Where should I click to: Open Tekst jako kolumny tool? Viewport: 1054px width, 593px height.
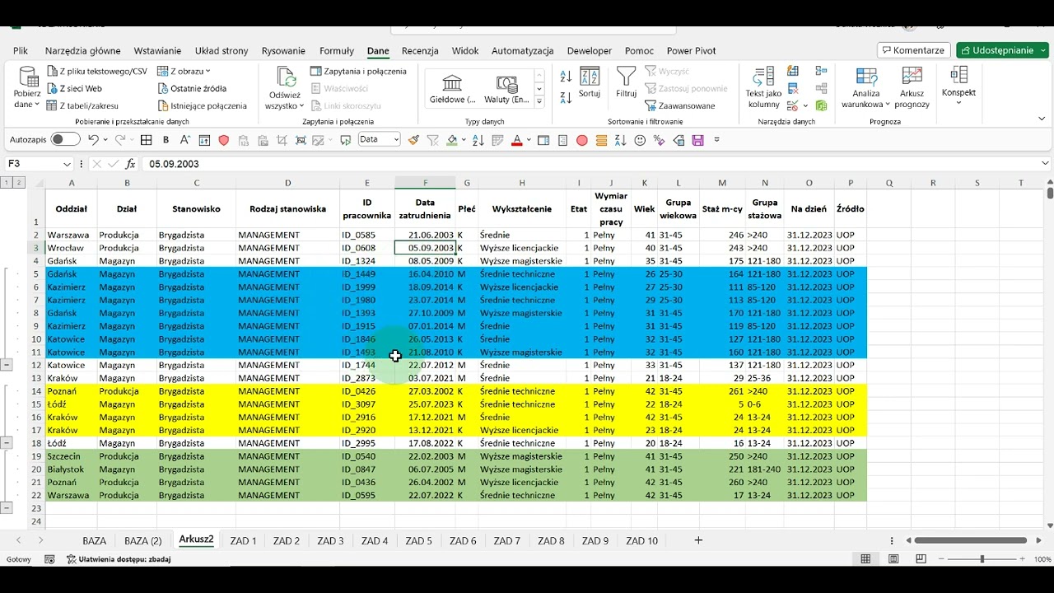(763, 88)
